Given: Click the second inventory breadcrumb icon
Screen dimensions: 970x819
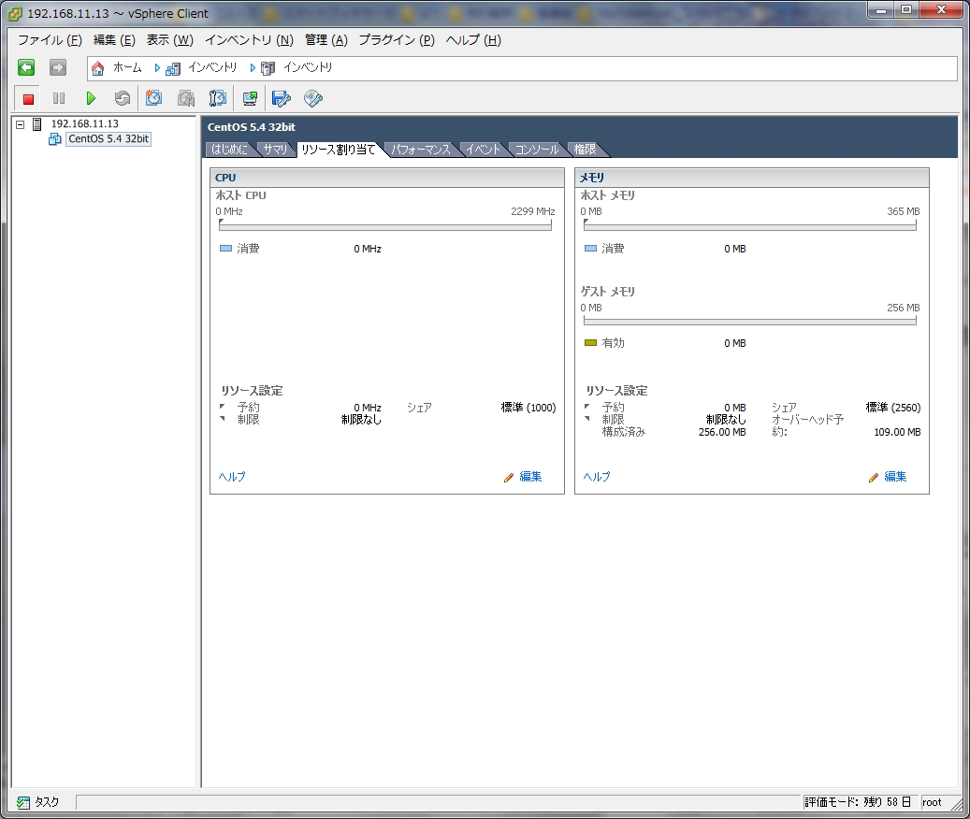Looking at the screenshot, I should 268,68.
